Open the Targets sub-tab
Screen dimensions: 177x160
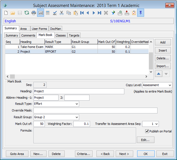point(74,35)
